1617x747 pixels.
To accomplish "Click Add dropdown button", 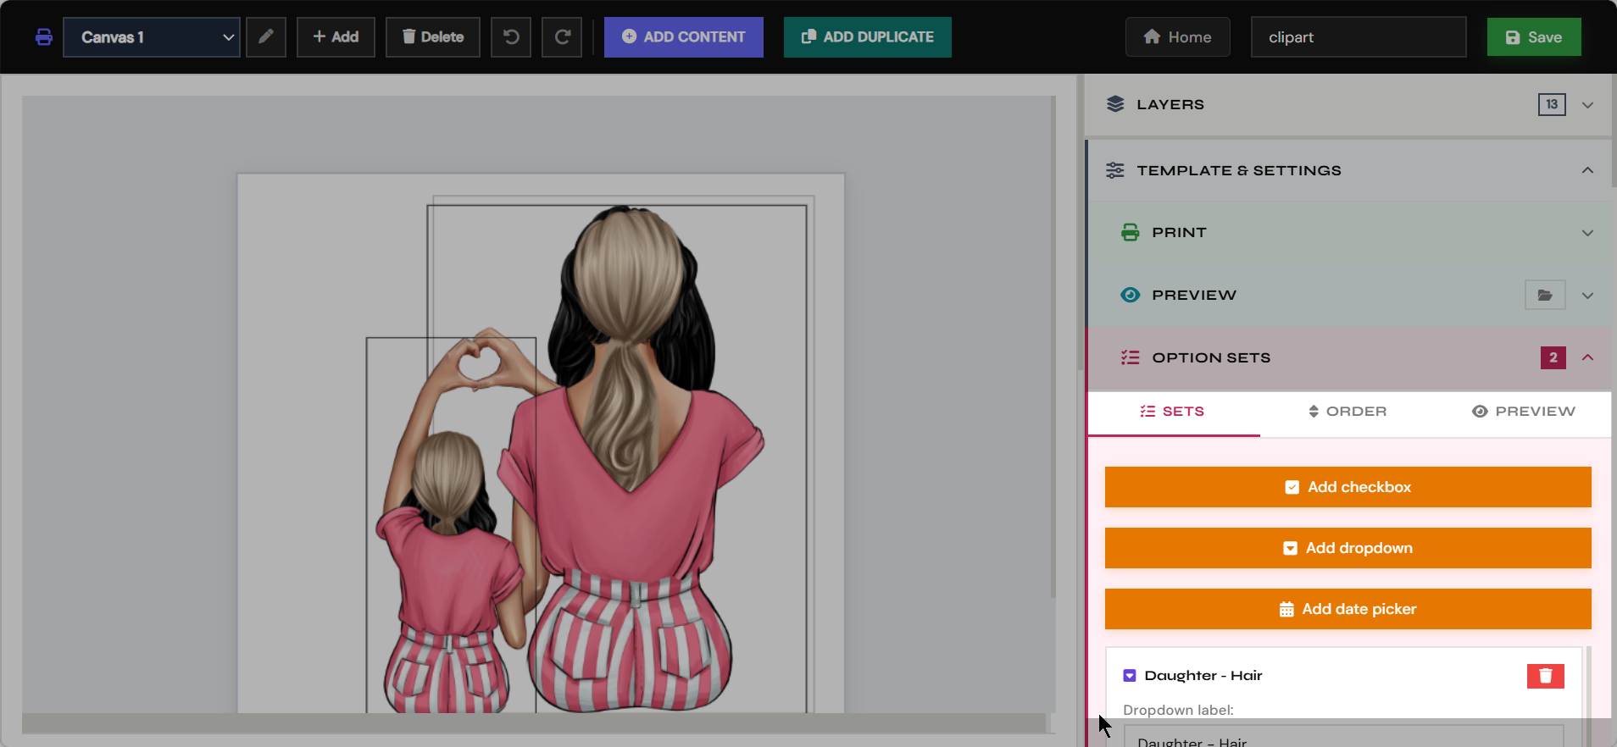I will [x=1347, y=548].
